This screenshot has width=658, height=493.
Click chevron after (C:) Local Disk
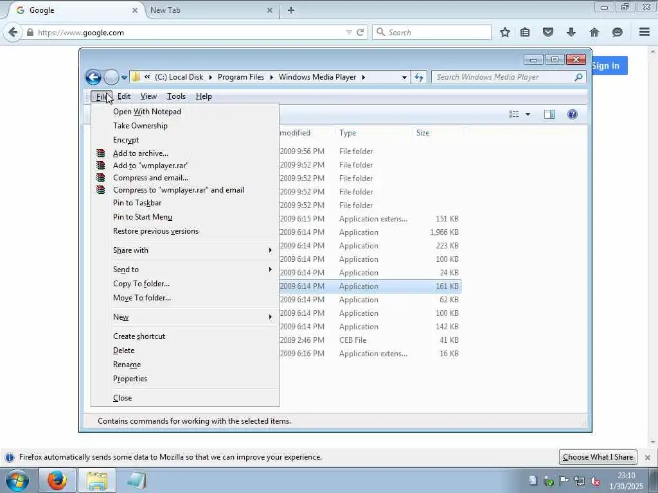(x=210, y=77)
